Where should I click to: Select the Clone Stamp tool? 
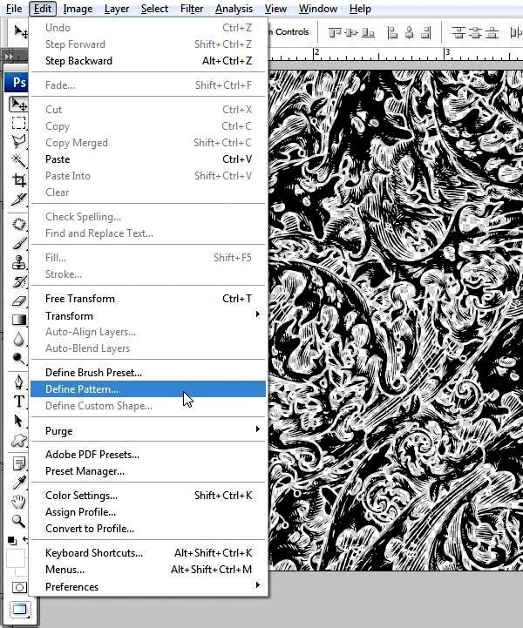[18, 262]
